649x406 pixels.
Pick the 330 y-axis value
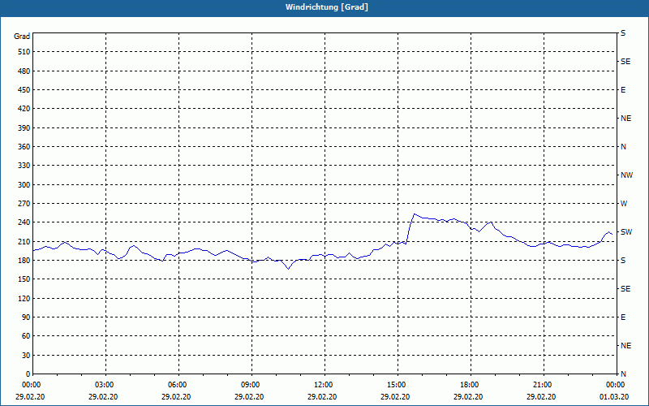pyautogui.click(x=24, y=166)
